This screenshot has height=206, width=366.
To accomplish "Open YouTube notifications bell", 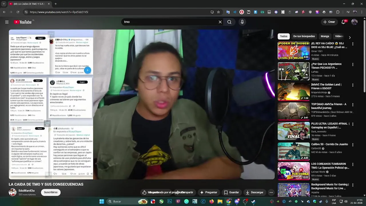I will pos(344,22).
